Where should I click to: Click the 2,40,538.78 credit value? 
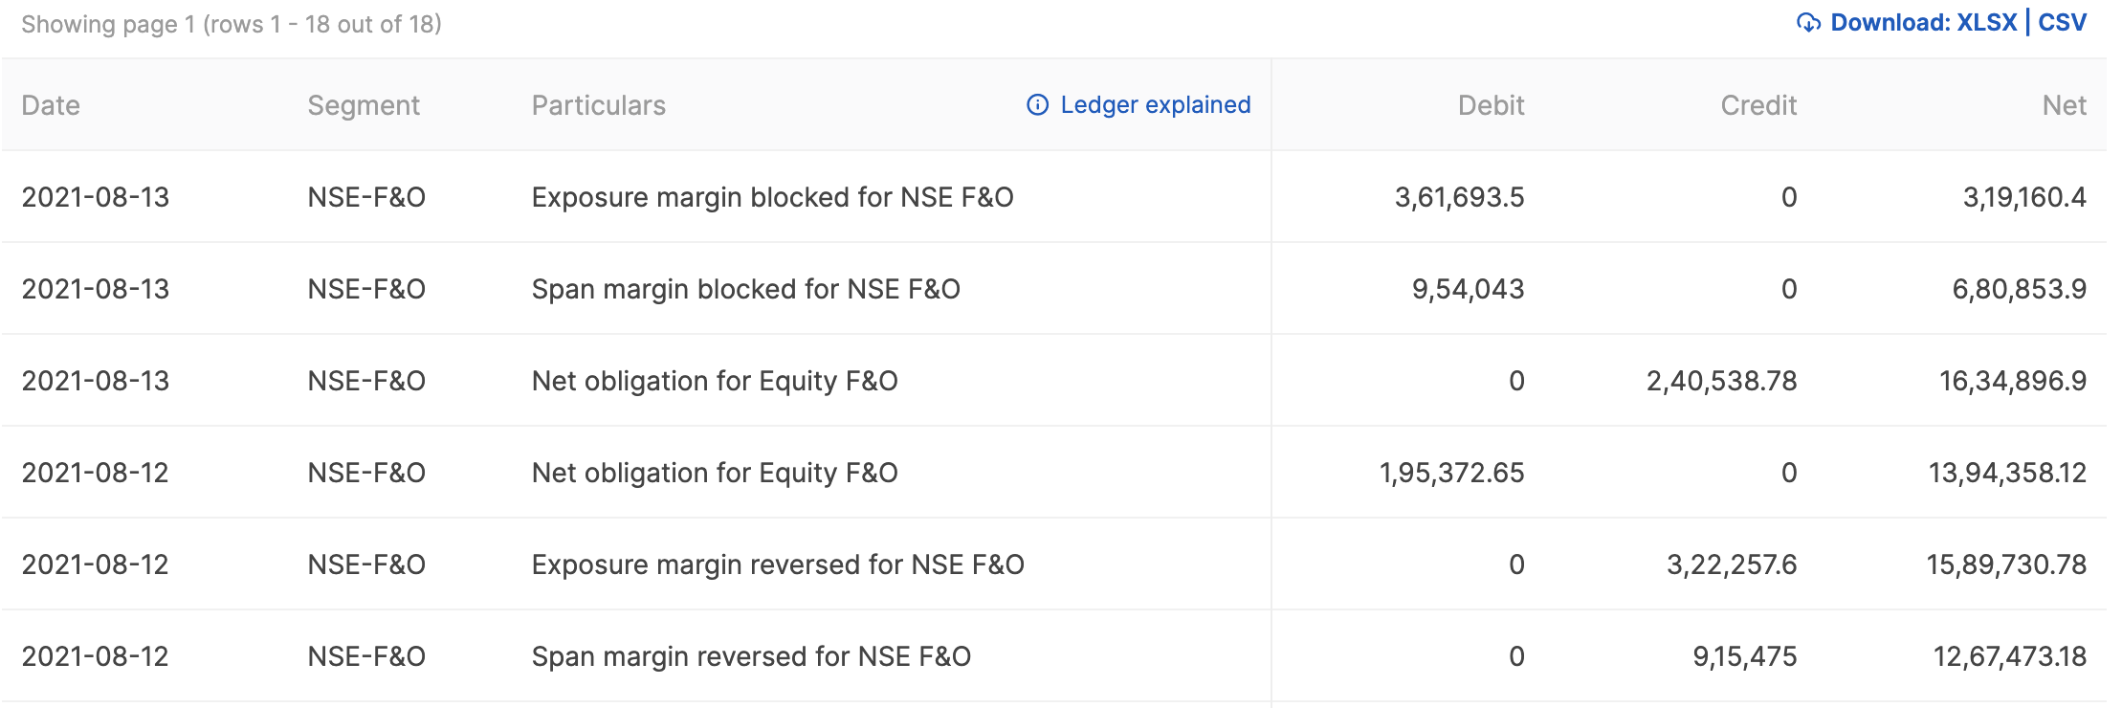click(1721, 381)
